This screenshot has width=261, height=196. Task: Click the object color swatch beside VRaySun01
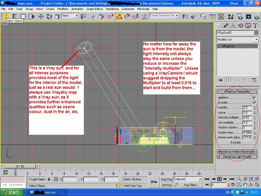click(x=256, y=33)
